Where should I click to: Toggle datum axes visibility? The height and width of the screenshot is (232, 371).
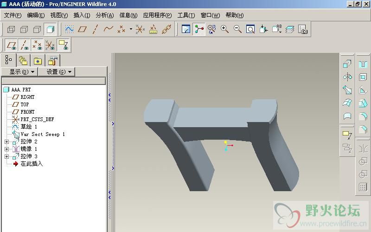(24, 45)
